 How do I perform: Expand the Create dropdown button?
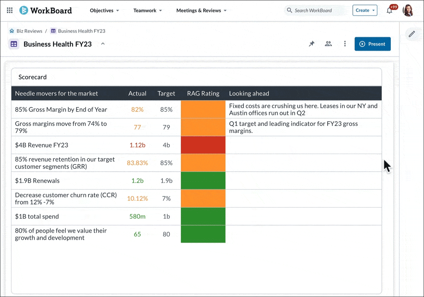click(365, 10)
